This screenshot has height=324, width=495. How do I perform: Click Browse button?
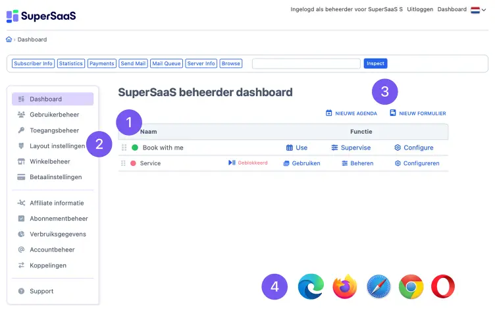tap(231, 63)
